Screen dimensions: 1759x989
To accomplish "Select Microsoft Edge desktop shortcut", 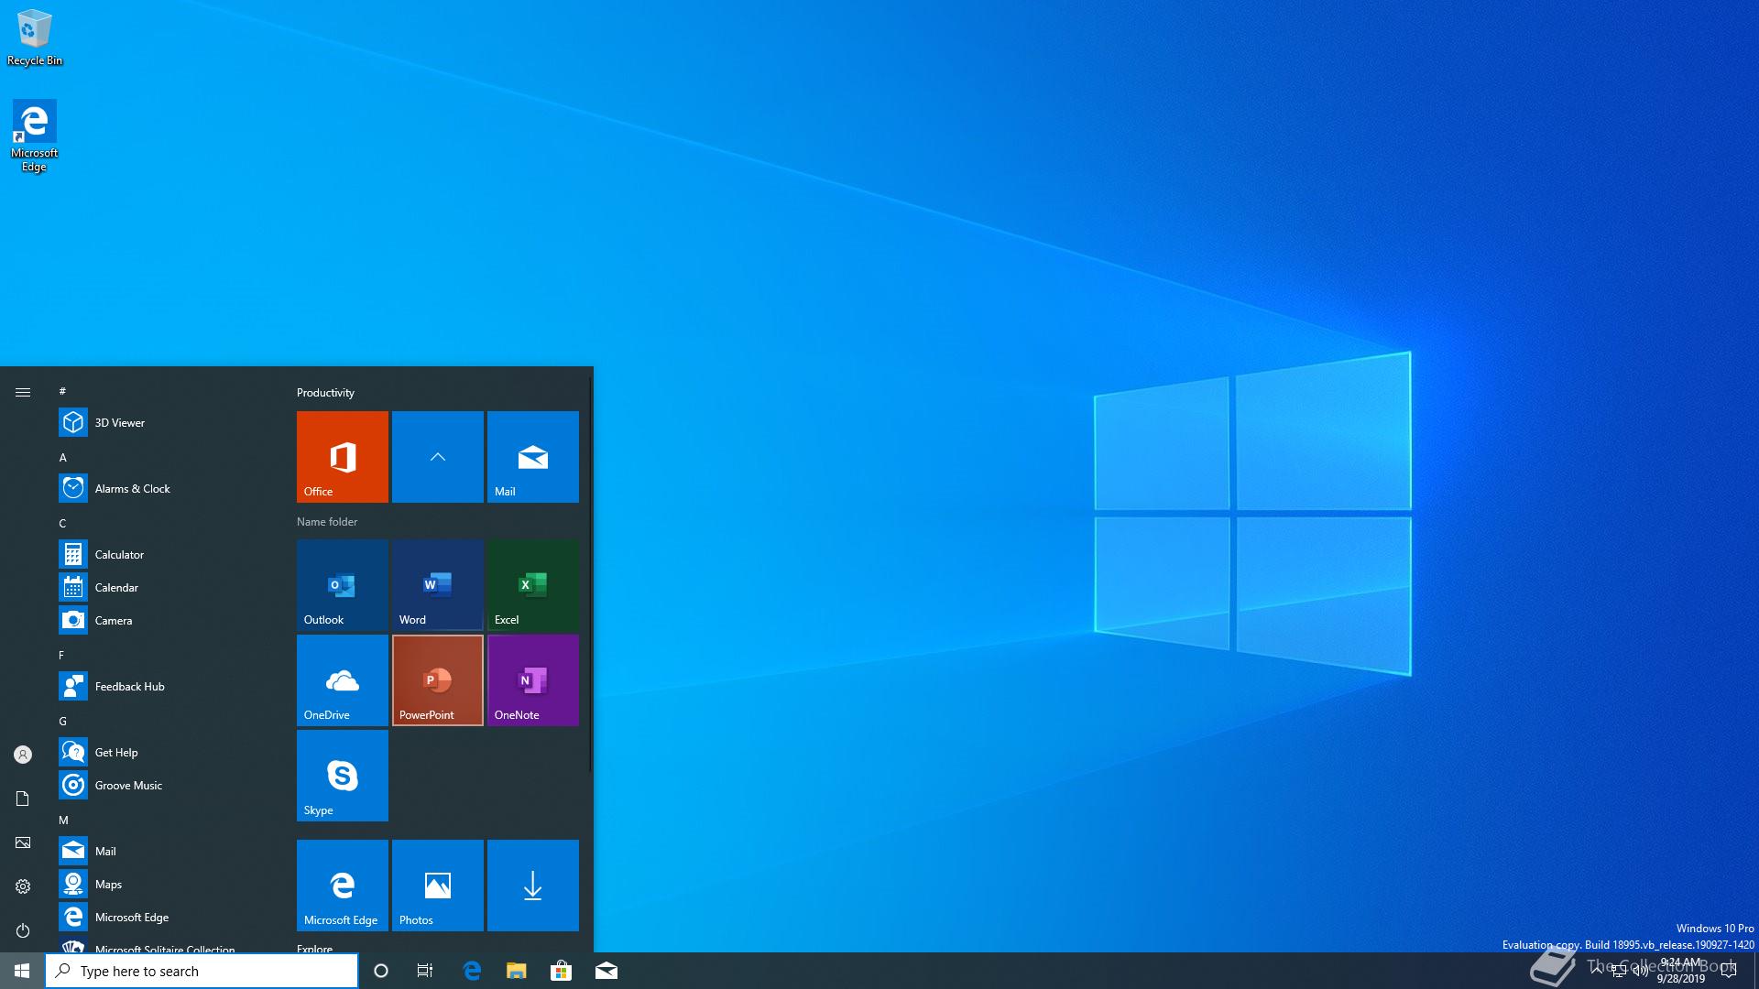I will (35, 136).
